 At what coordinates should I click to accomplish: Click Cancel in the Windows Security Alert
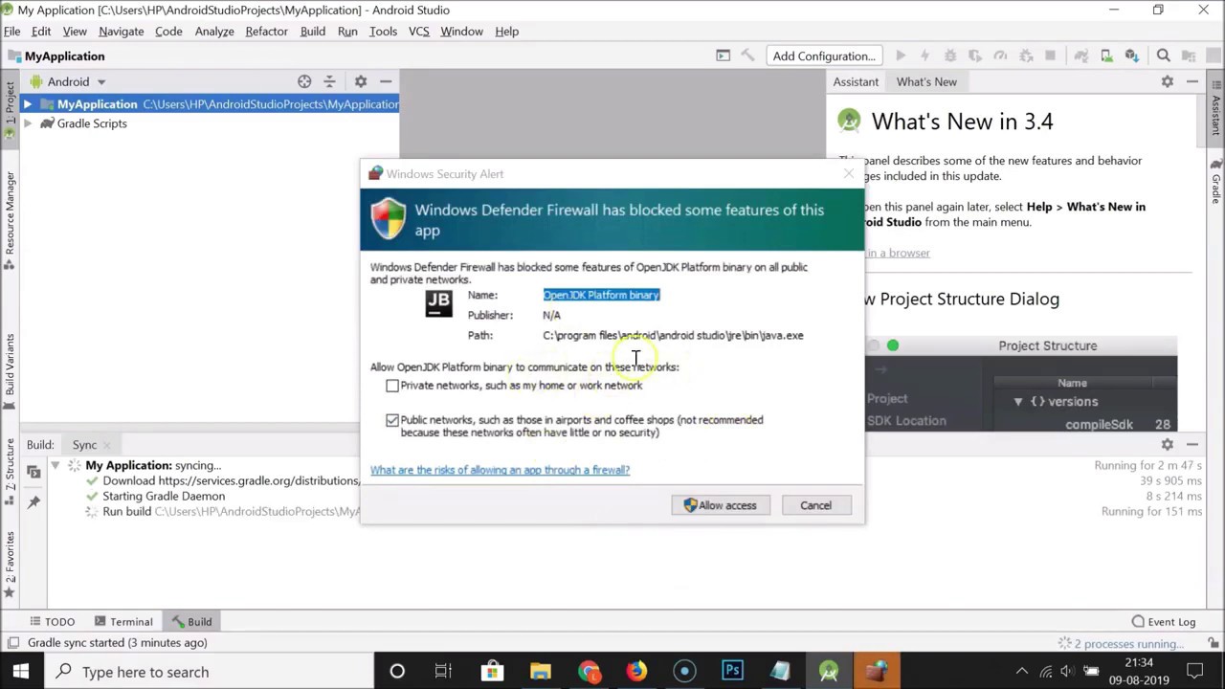coord(815,505)
